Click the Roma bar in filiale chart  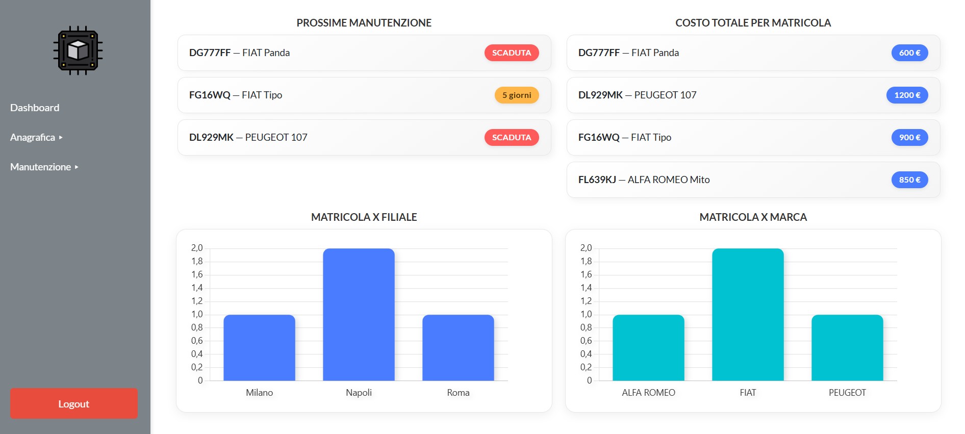(x=458, y=347)
